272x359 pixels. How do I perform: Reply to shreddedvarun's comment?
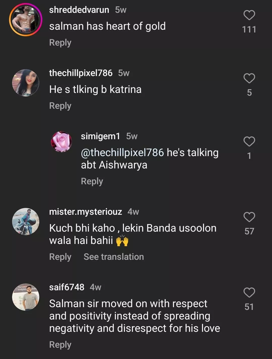click(60, 43)
